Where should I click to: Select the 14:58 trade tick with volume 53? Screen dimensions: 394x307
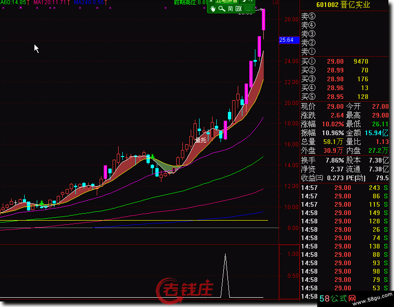tap(345, 288)
